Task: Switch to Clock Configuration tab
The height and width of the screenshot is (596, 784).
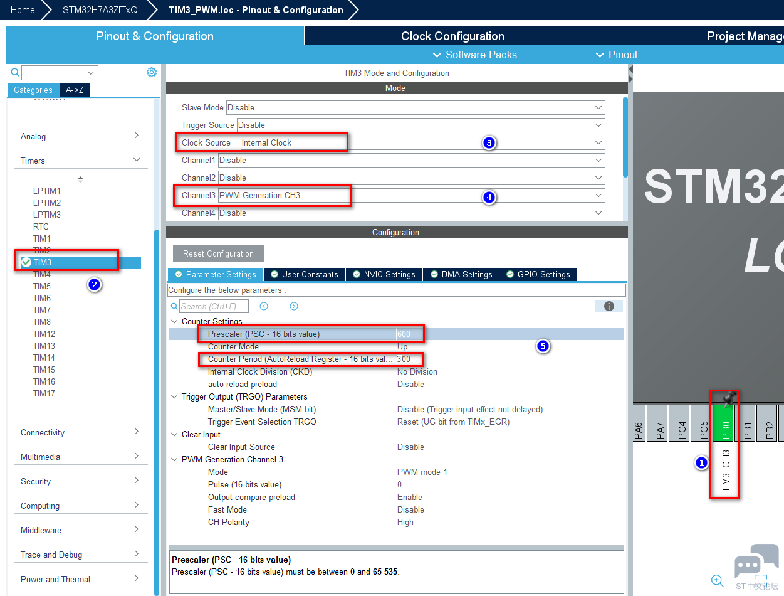Action: coord(452,36)
